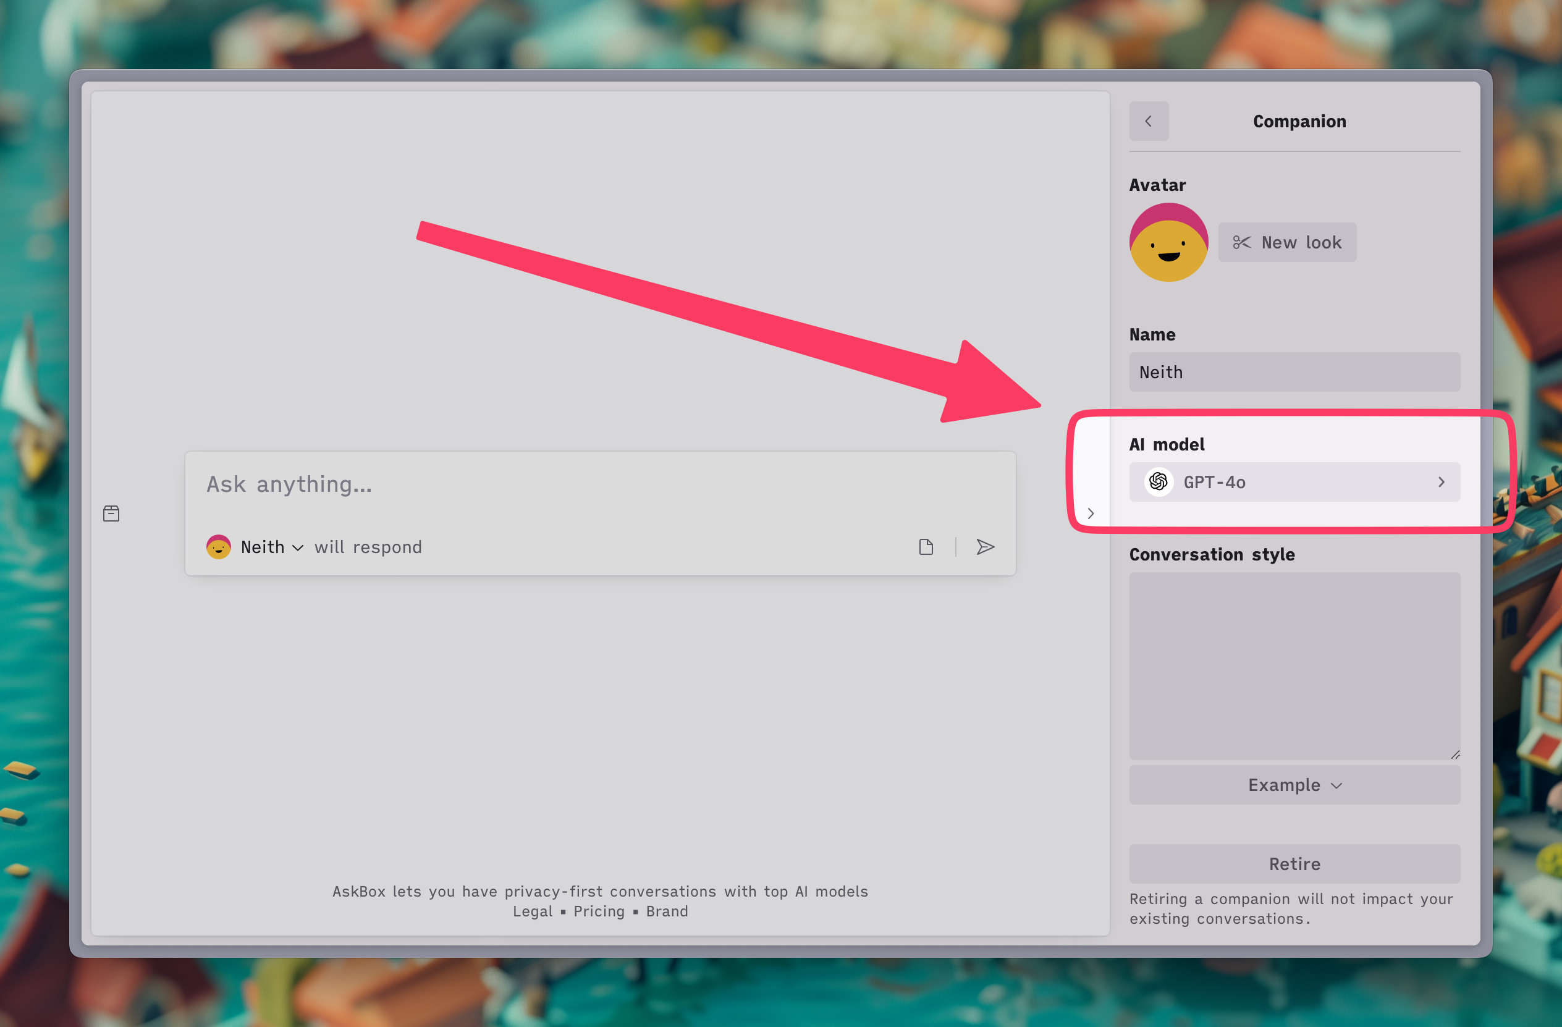
Task: Open the conversation archive icon on left
Action: pos(112,513)
